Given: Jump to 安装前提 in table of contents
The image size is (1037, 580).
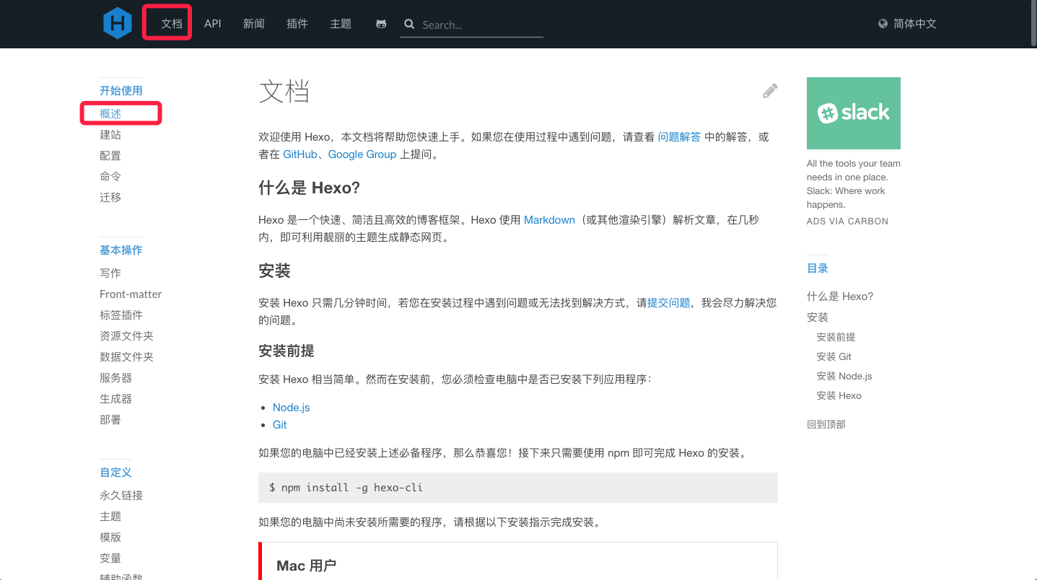Looking at the screenshot, I should coord(836,337).
